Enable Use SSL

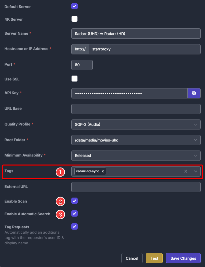pyautogui.click(x=74, y=78)
